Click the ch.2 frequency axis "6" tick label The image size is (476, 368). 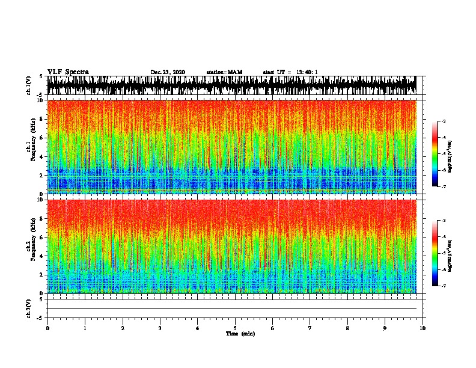coord(42,238)
